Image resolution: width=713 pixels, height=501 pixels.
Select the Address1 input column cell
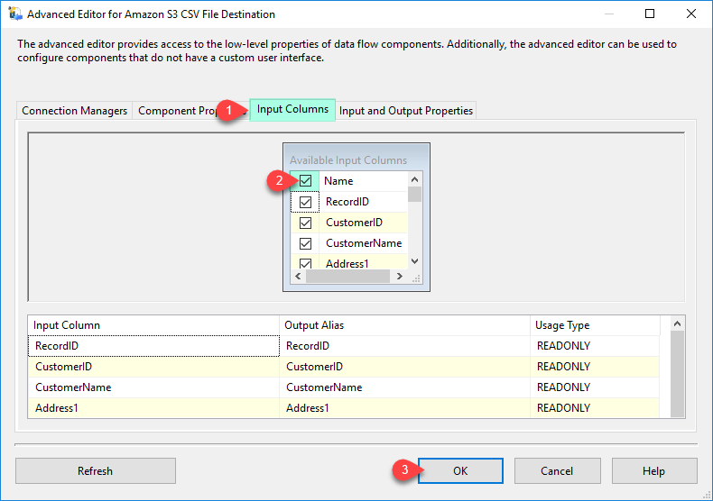[x=153, y=408]
